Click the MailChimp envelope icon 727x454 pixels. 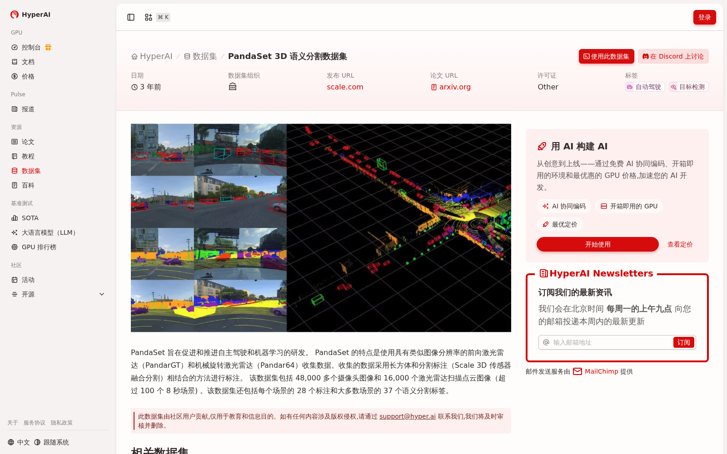coord(578,371)
